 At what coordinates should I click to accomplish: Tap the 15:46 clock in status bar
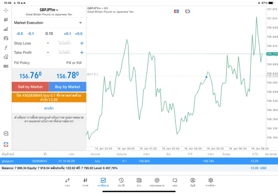click(7, 3)
